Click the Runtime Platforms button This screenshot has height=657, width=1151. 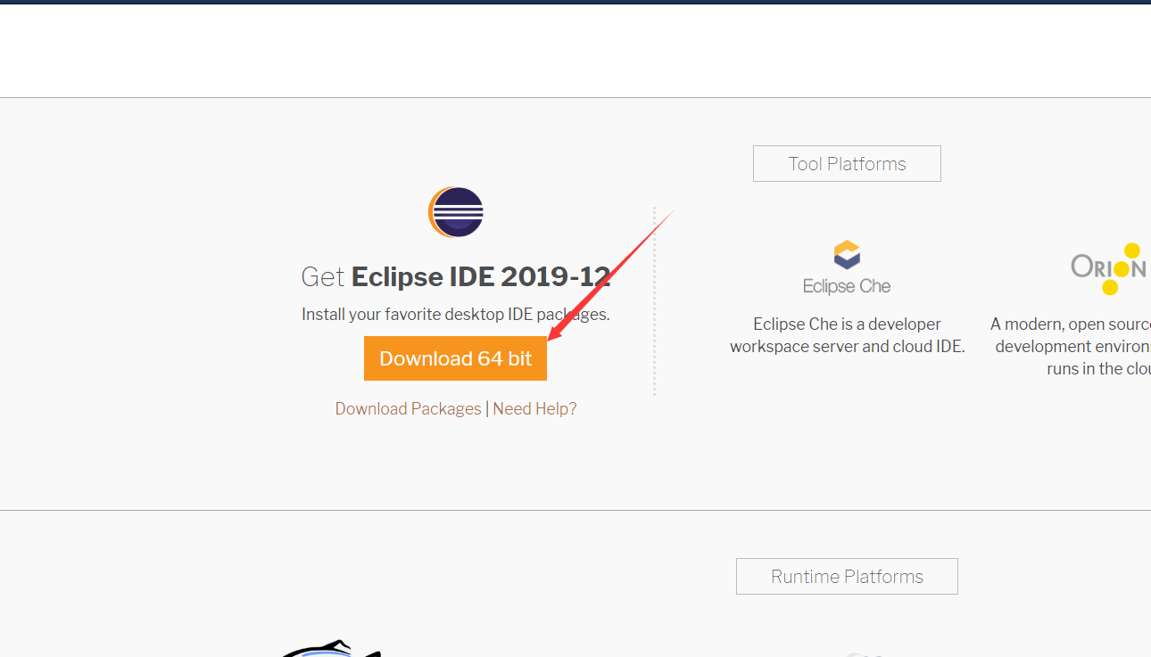[846, 576]
